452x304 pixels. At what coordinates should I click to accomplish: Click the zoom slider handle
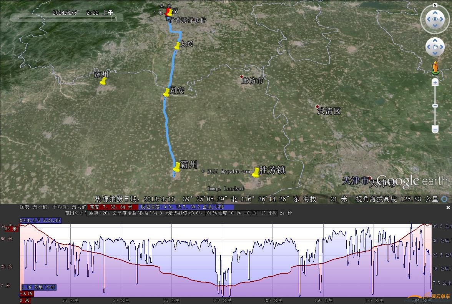[435, 106]
